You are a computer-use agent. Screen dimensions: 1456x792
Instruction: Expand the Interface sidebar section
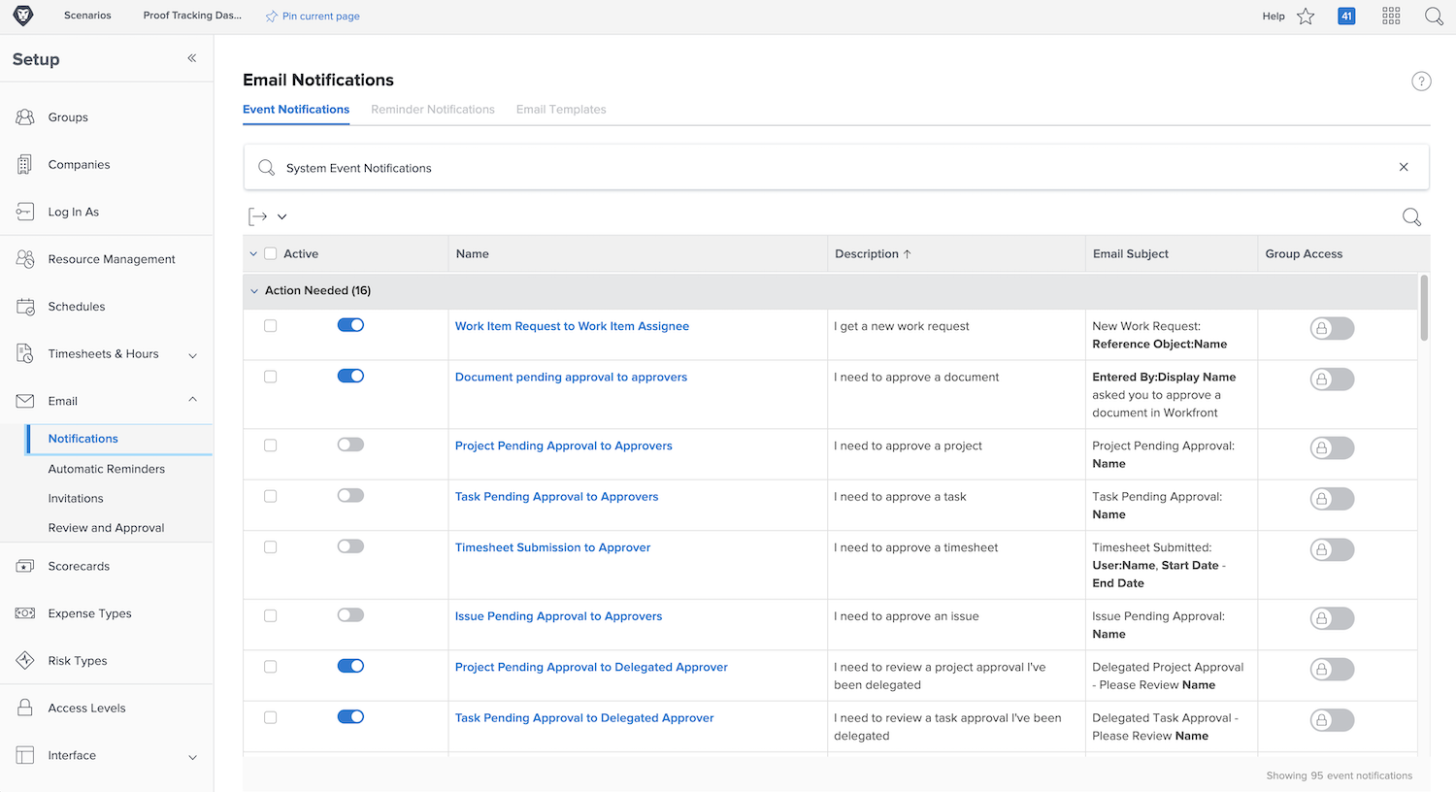click(x=192, y=757)
